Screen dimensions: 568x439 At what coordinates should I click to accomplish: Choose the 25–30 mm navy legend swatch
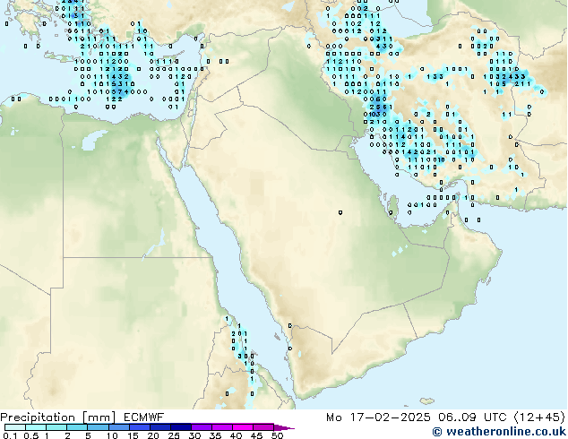181,427
